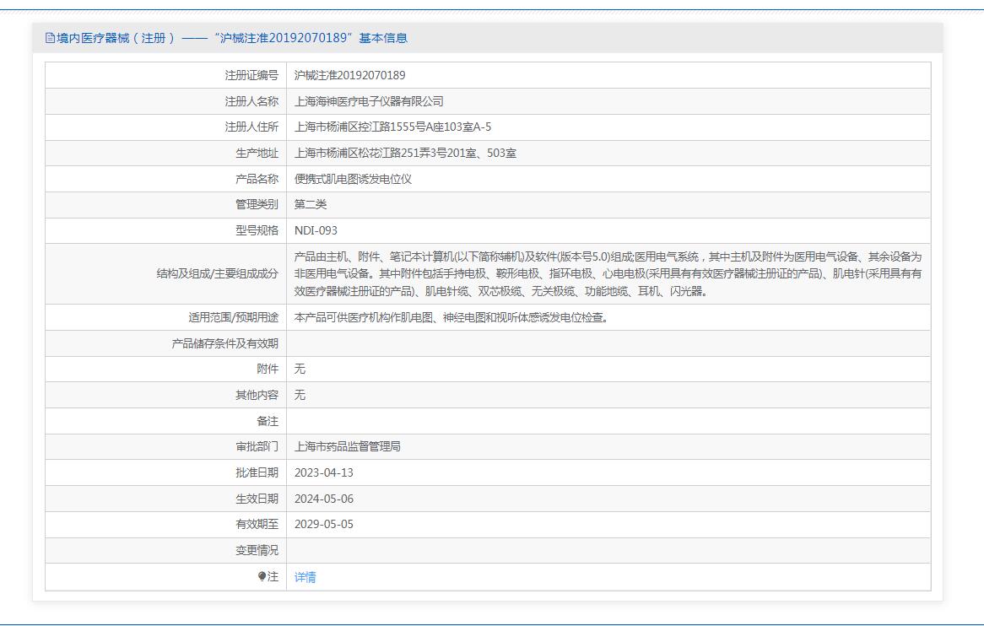Click the document icon before 境内医疗器械 title

50,38
